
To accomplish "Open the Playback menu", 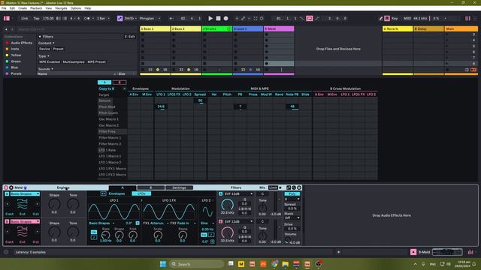I will [36, 8].
